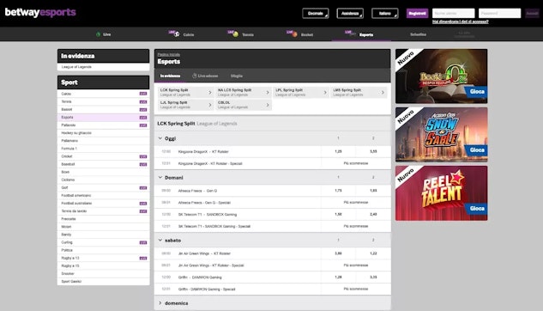The height and width of the screenshot is (311, 543).
Task: Switch to In evidenza tab
Action: pos(170,76)
